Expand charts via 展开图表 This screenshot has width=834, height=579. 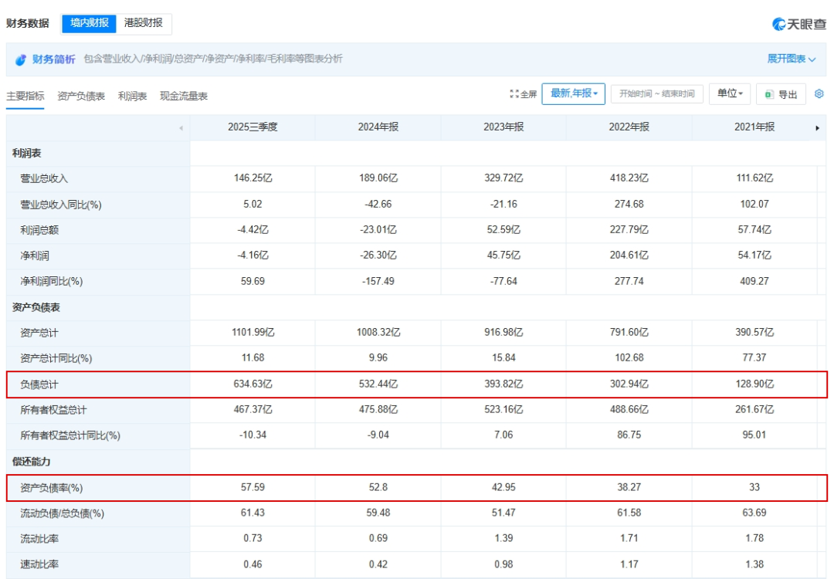791,59
